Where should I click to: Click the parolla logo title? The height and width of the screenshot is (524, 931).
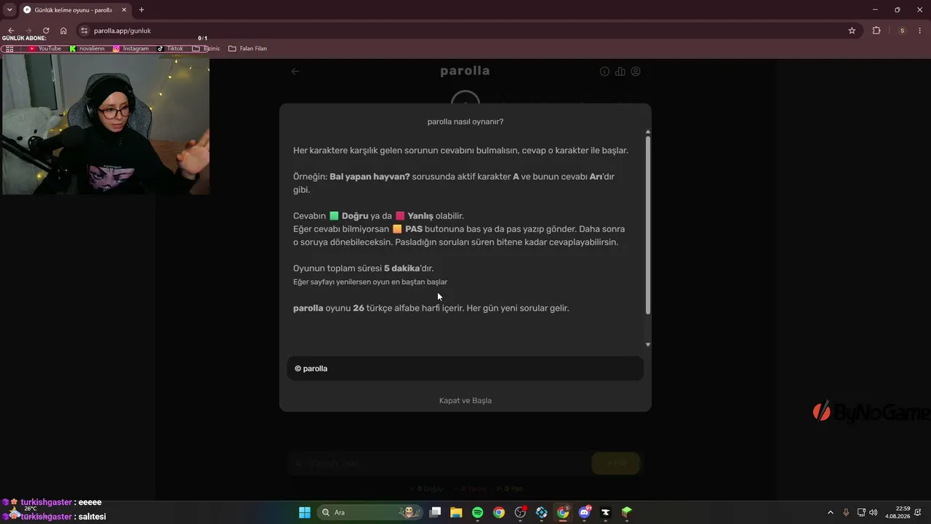pyautogui.click(x=465, y=71)
